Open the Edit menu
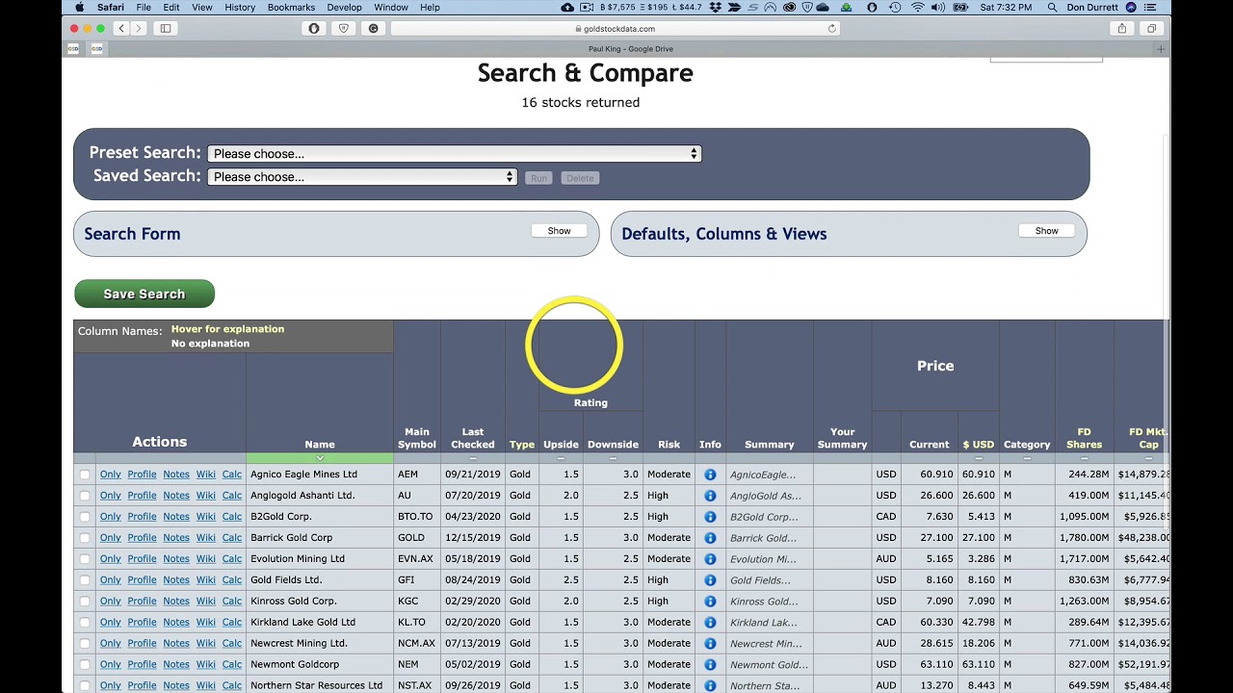This screenshot has height=693, width=1233. [x=171, y=8]
